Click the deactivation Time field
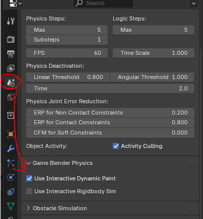This screenshot has height=219, width=203. pyautogui.click(x=110, y=88)
